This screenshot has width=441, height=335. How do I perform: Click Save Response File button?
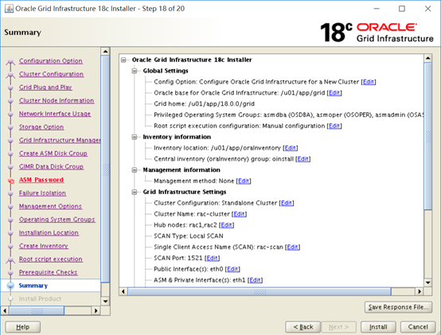click(398, 307)
